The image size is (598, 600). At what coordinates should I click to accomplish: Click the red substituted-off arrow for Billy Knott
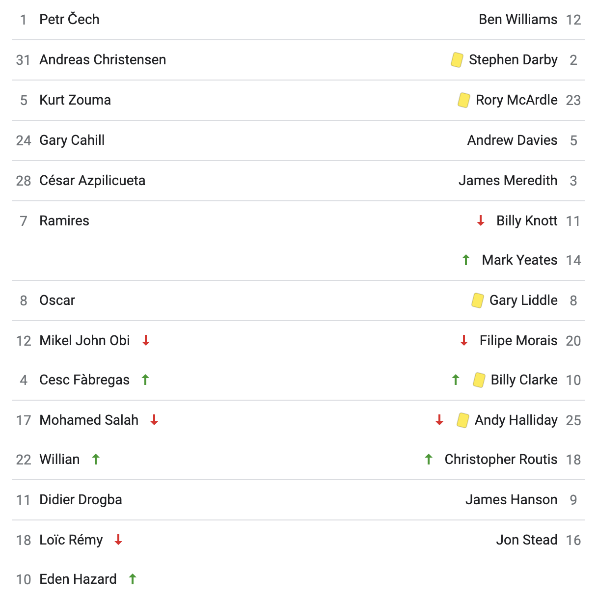point(481,220)
